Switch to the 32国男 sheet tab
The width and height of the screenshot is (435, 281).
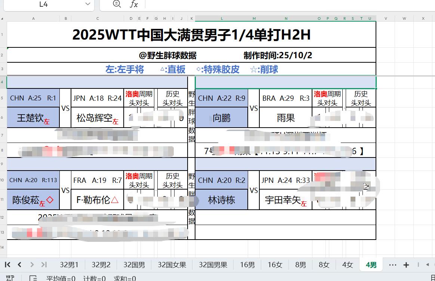pos(134,265)
